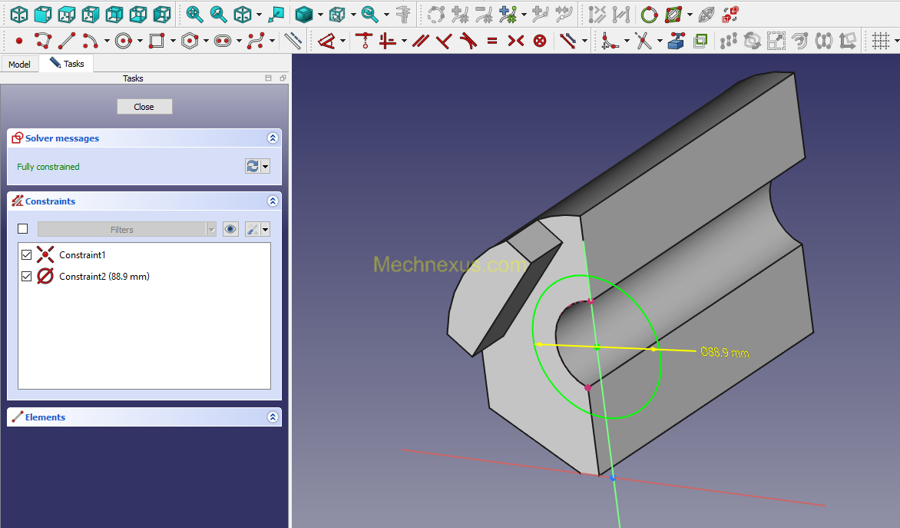
Task: Open the rectangle tools dropdown arrow
Action: pyautogui.click(x=173, y=41)
